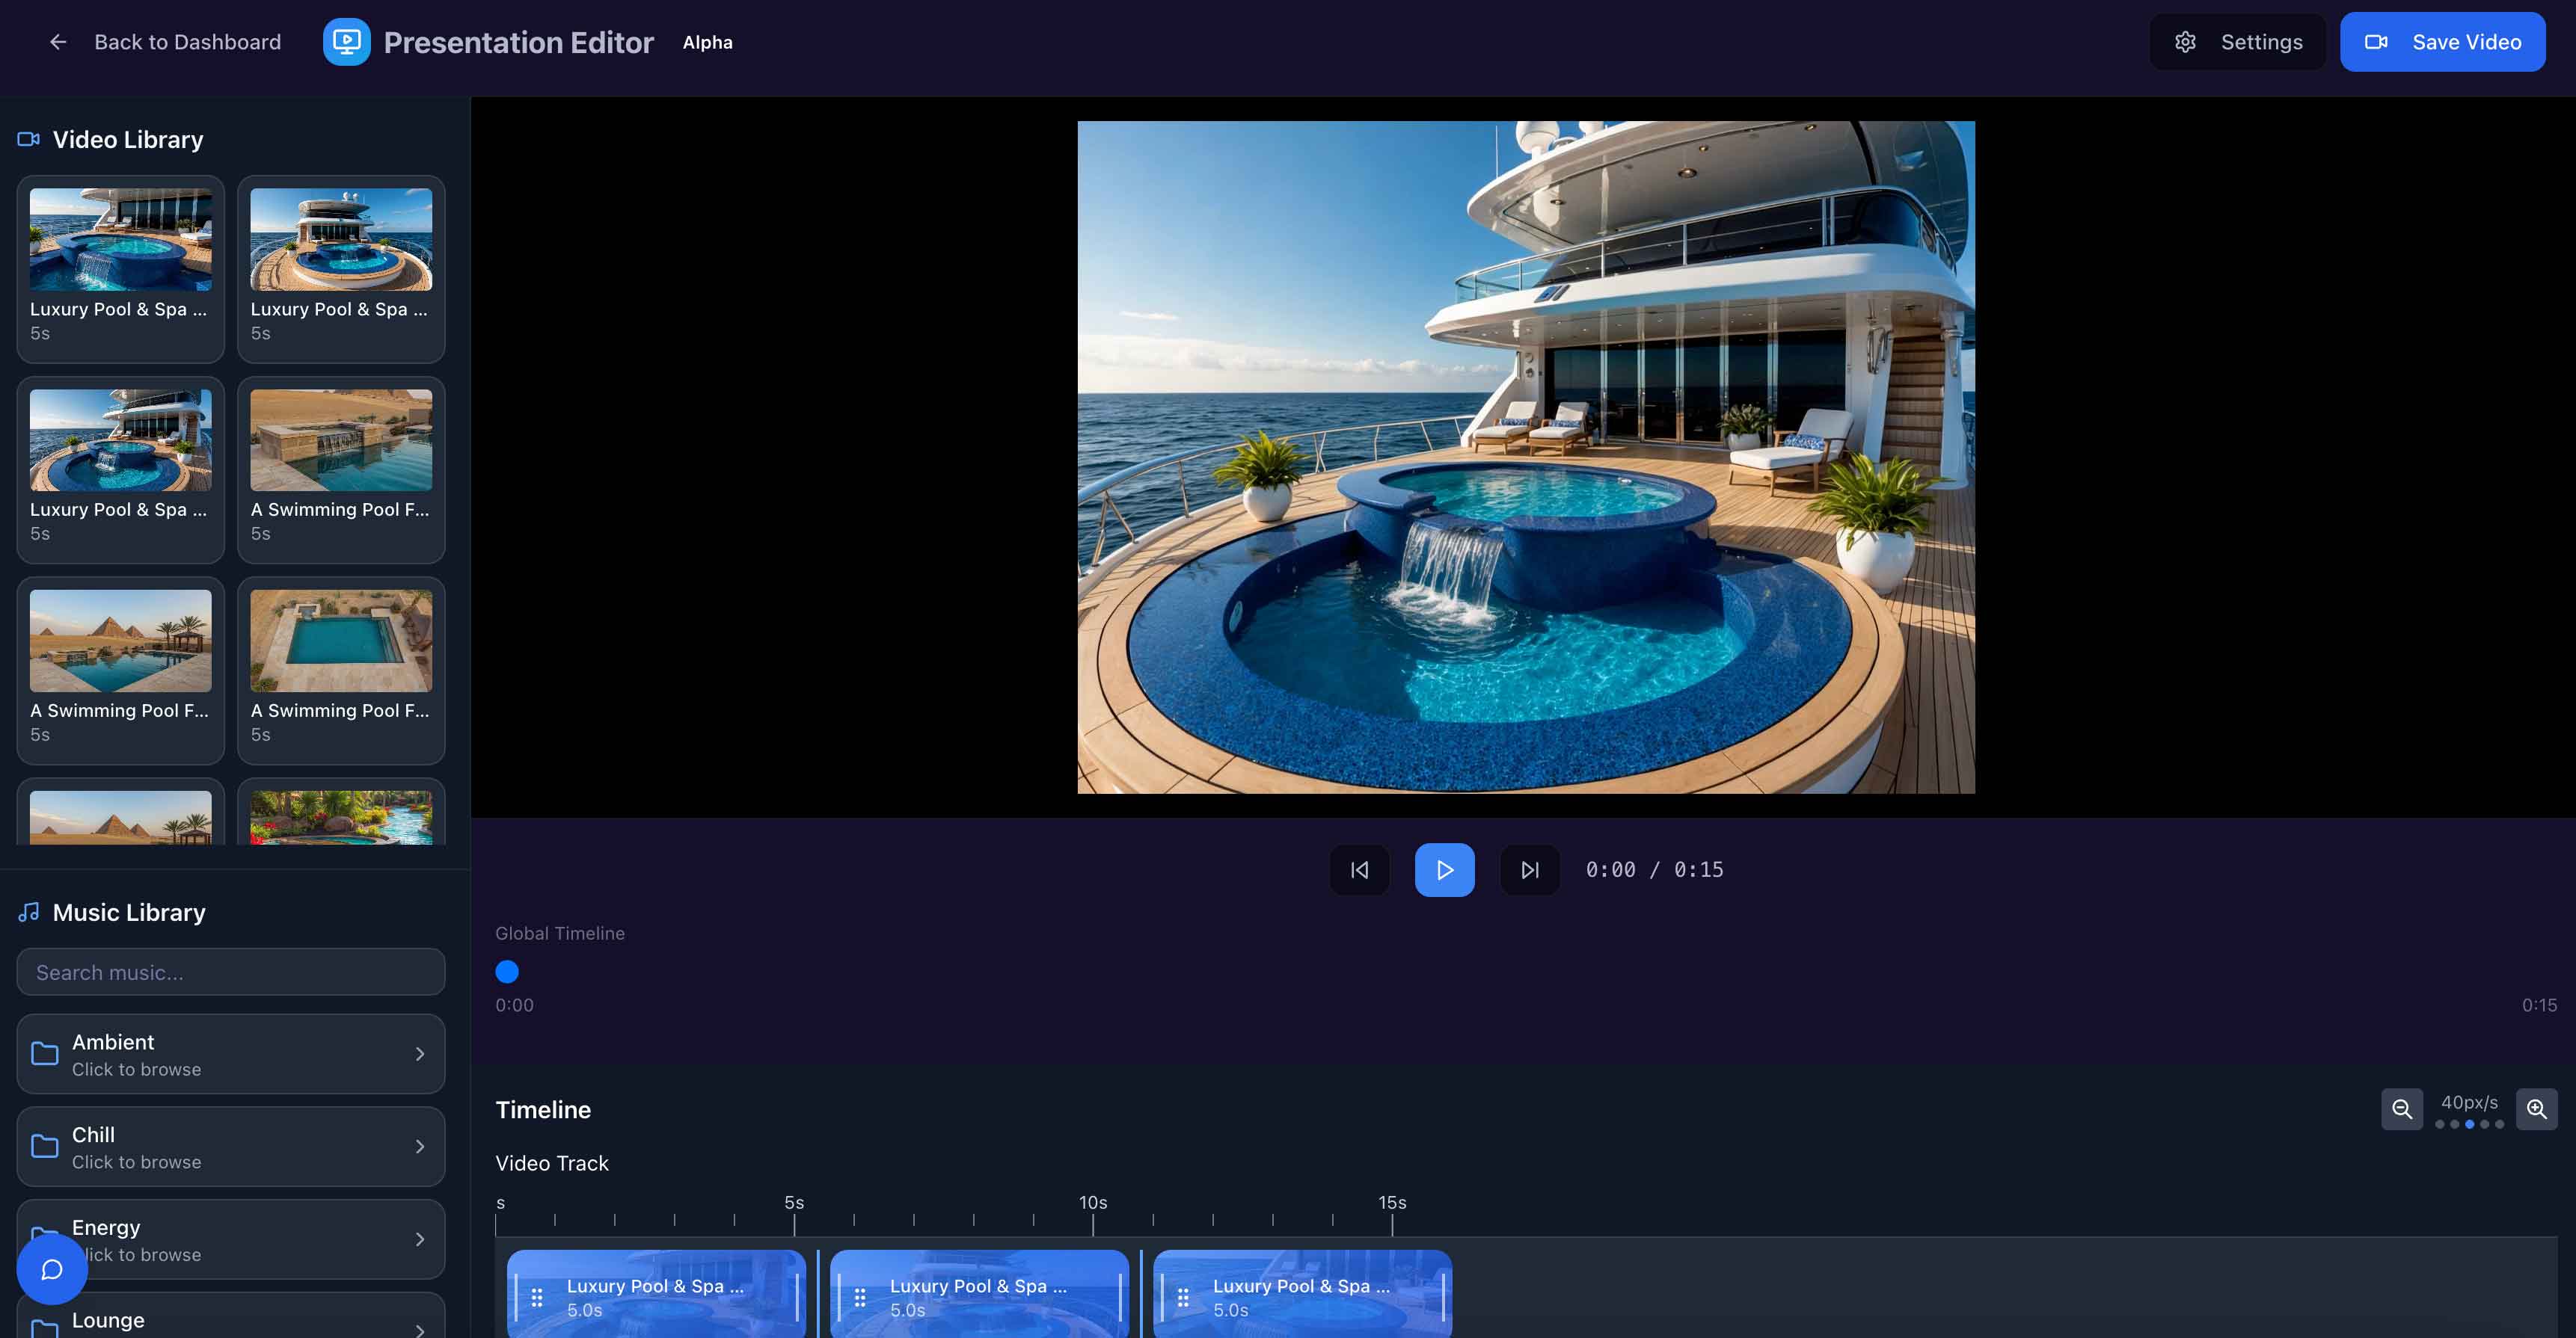The image size is (2576, 1338).
Task: Click the Presentation Editor monitor logo icon
Action: point(345,41)
